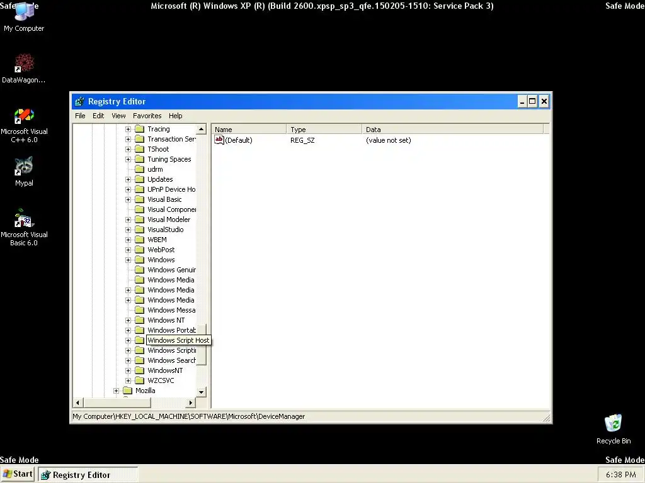Click the (Default) string value icon
Screen dimensions: 645x483
(219, 140)
